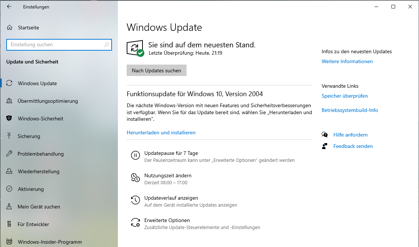419x247 pixels.
Task: Open Startseite via the home icon
Action: (10, 28)
